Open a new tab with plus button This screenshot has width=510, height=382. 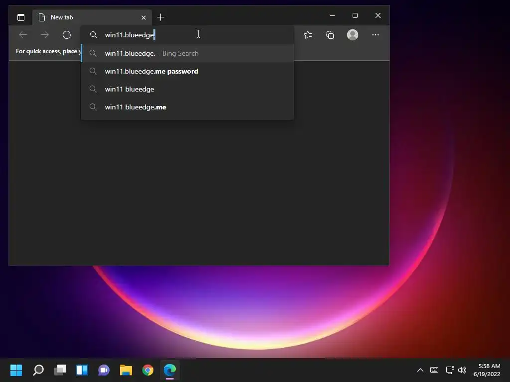(161, 17)
